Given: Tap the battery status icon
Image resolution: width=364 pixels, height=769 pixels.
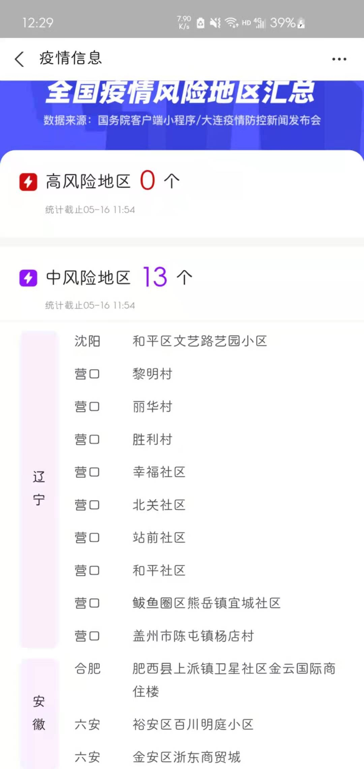Looking at the screenshot, I should coord(301,23).
